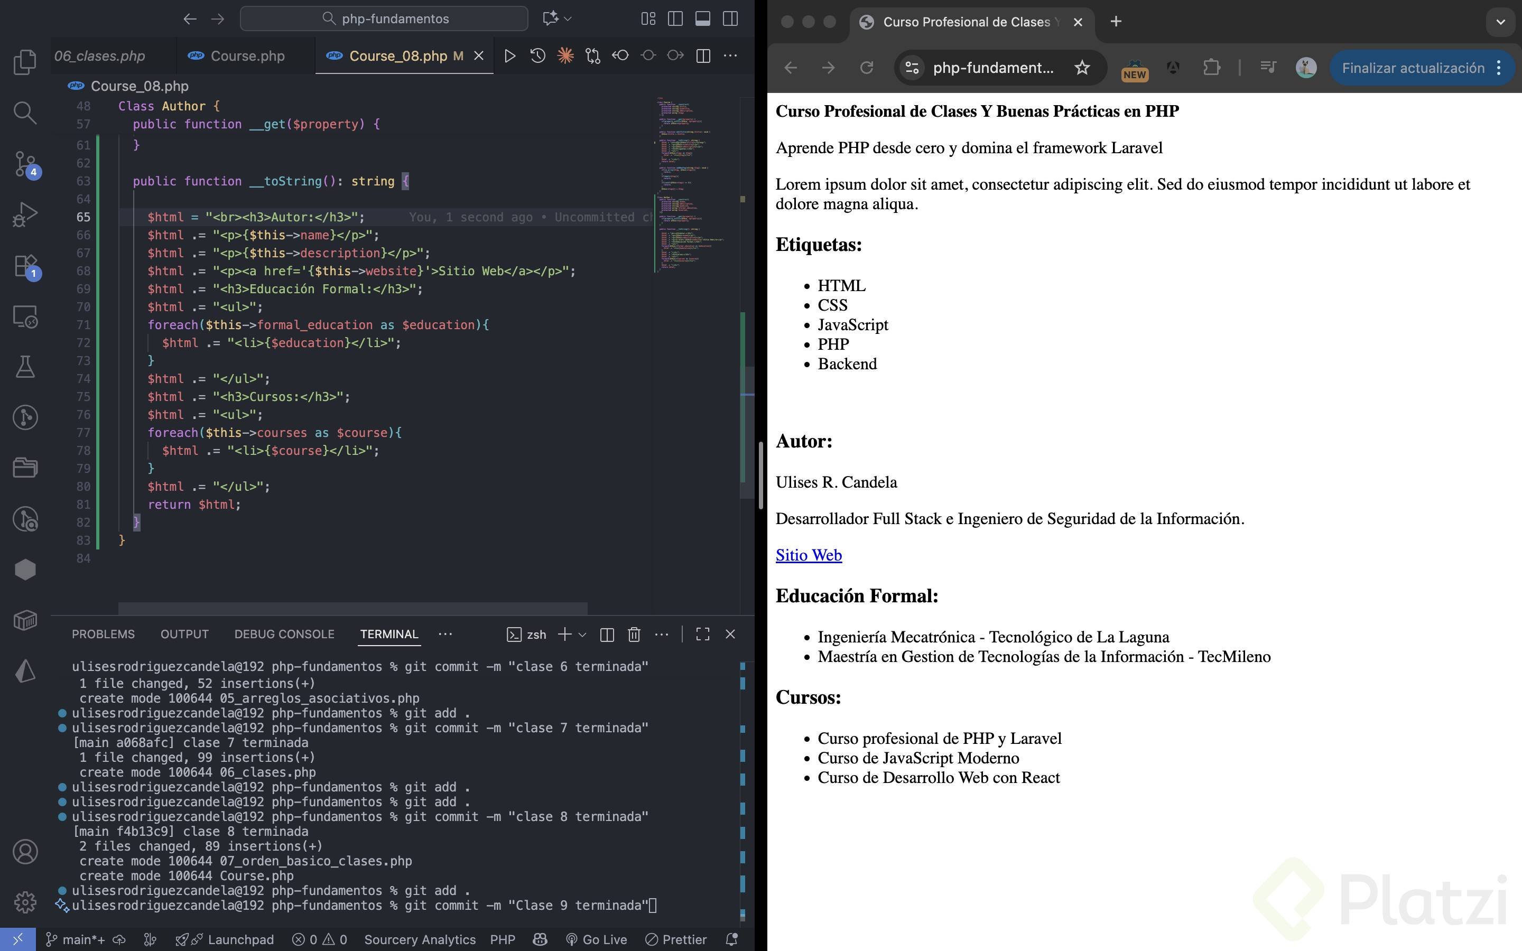Split the editor to the right
1522x951 pixels.
click(x=703, y=56)
